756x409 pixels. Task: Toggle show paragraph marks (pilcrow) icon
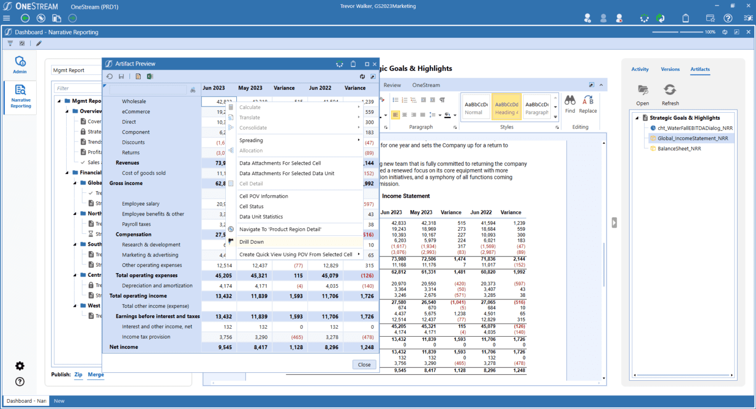pyautogui.click(x=442, y=100)
